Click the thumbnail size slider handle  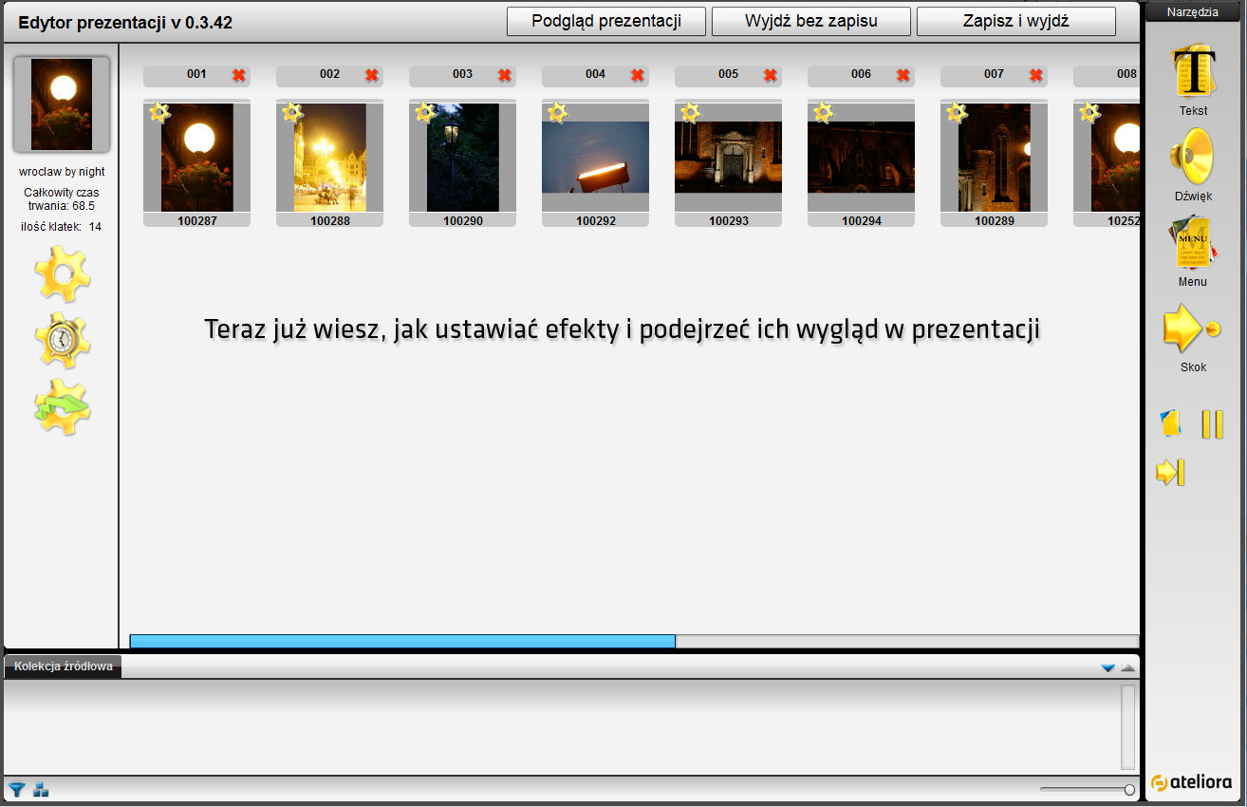pos(1129,789)
